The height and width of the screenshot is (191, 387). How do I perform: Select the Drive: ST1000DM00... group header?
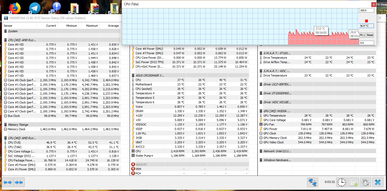317,93
